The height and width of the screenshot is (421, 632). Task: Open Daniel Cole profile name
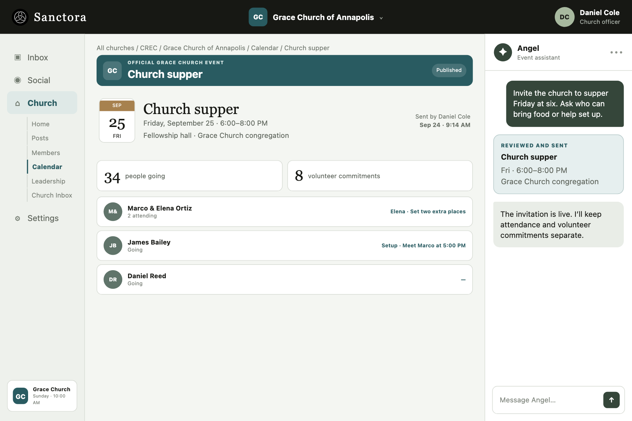tap(600, 13)
